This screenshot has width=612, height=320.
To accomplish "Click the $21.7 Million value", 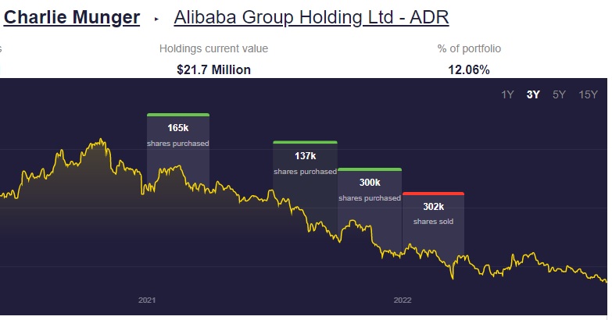I will [213, 69].
